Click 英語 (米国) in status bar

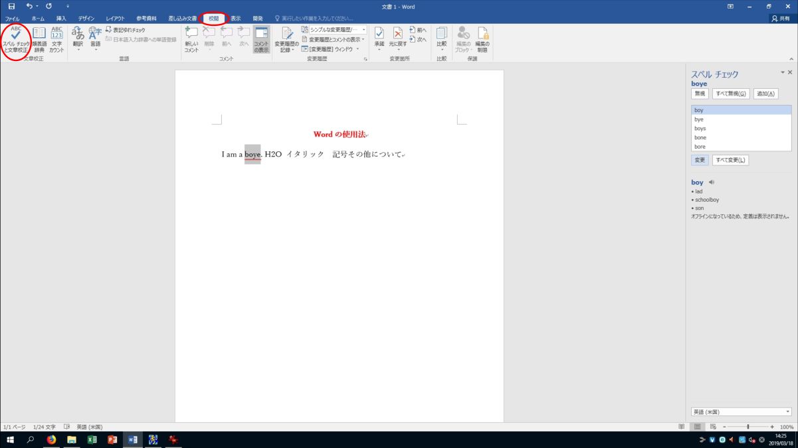point(89,427)
